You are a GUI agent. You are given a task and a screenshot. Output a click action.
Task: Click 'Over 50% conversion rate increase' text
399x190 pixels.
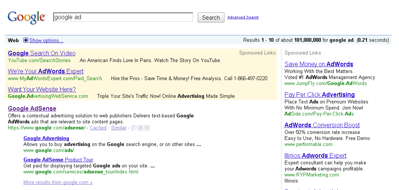(322, 132)
